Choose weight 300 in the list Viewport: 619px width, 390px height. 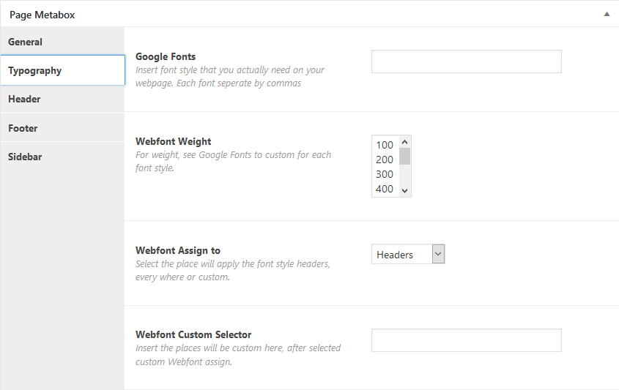click(x=385, y=174)
